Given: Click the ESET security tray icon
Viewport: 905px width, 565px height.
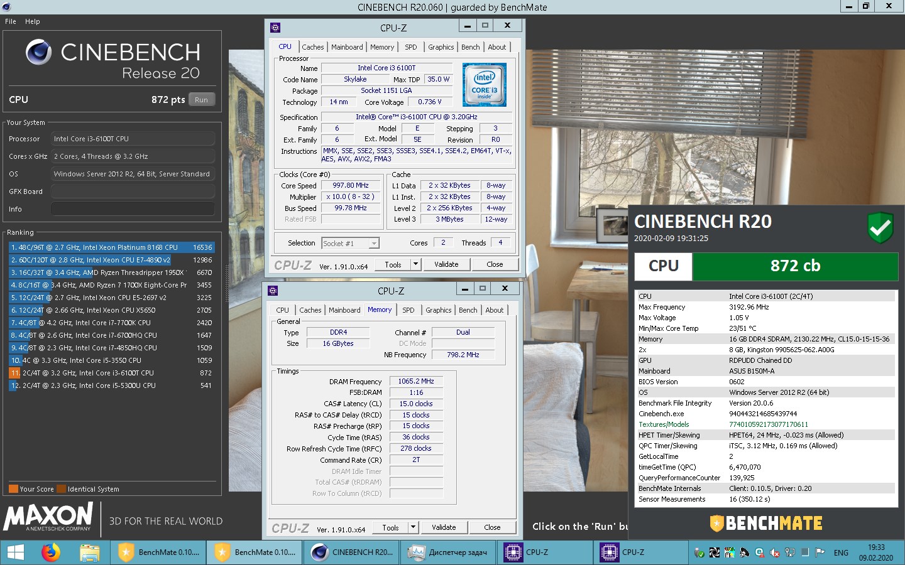Looking at the screenshot, I should point(760,552).
